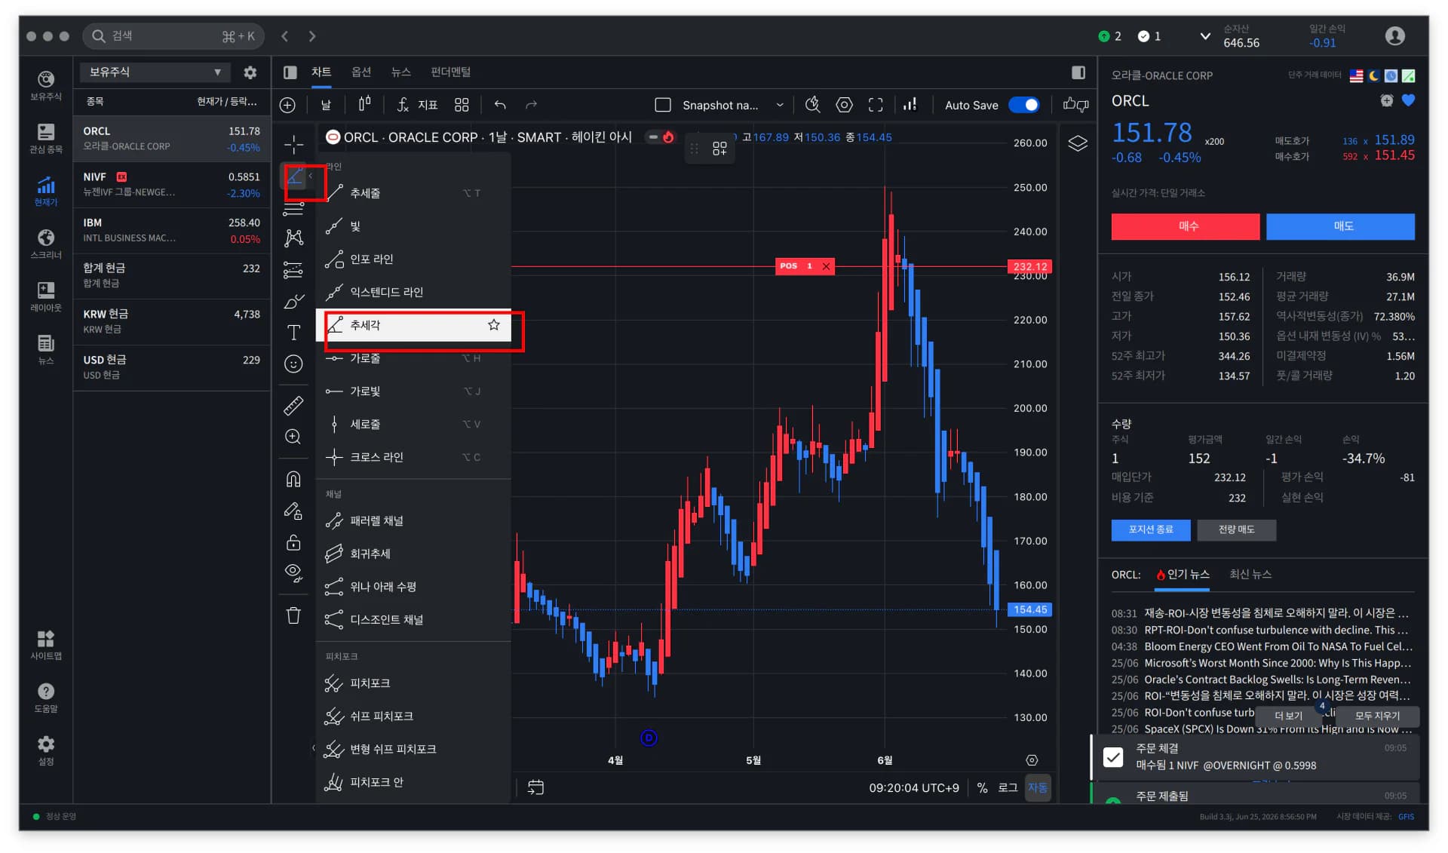The image size is (1448, 853).
Task: Click the blue 매도 button
Action: click(1340, 226)
